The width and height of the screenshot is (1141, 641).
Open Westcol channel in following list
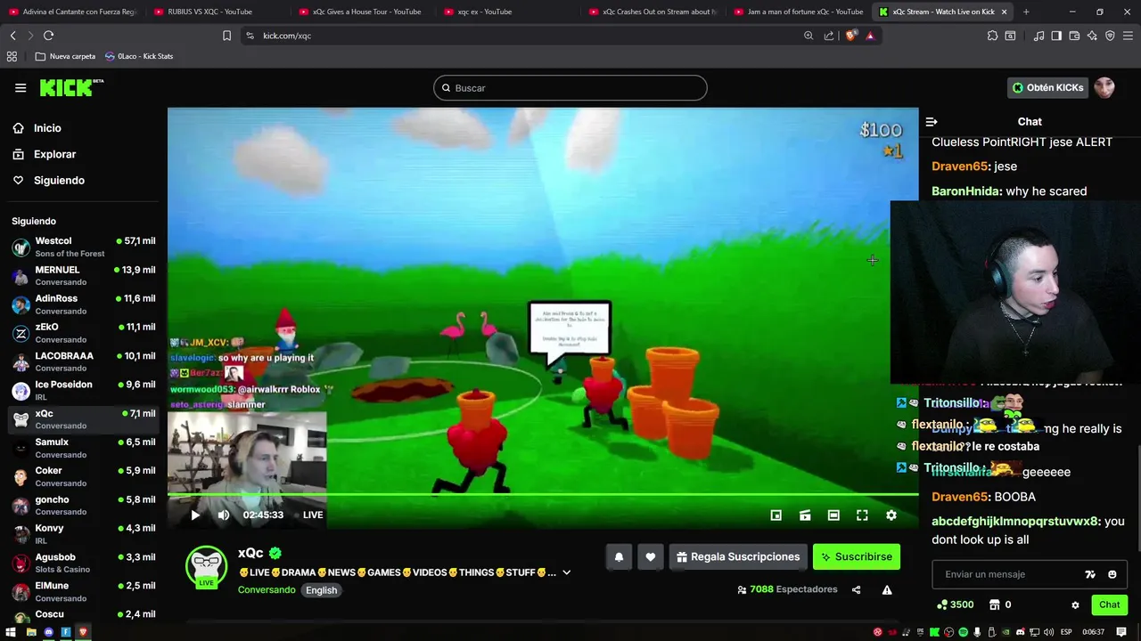[x=83, y=247]
